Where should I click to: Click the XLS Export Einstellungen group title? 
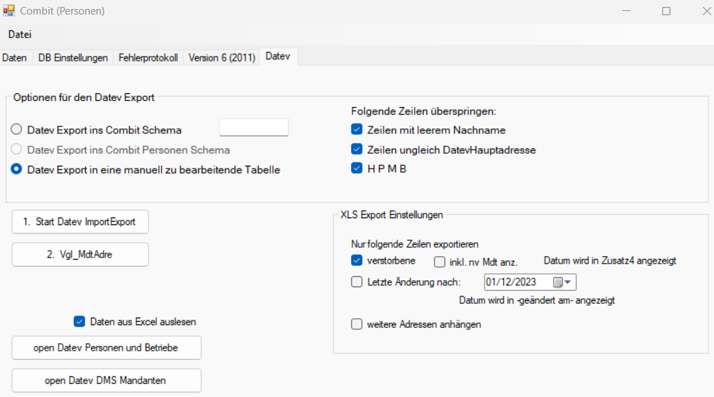pos(392,215)
